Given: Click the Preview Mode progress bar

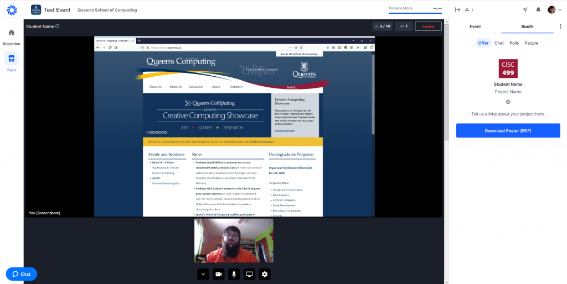Looking at the screenshot, I should pos(415,13).
